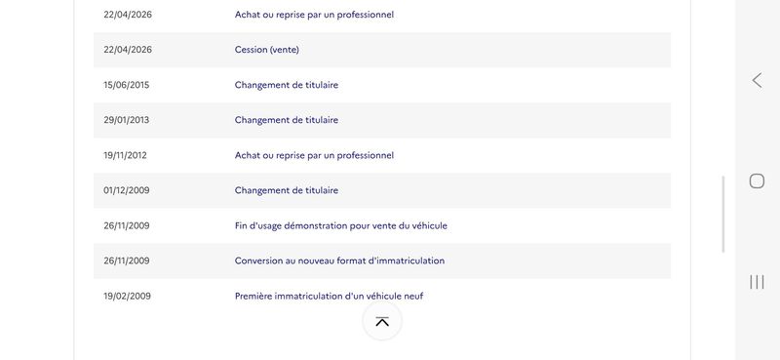Screen dimensions: 780x360
Task: Open Achat ou reprise entry dated 19/11/2012
Action: point(314,155)
